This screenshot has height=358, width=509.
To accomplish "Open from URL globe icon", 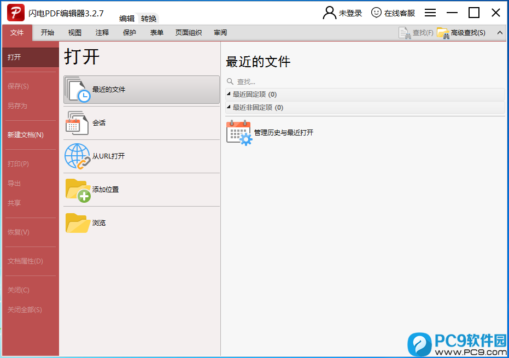I will tap(77, 156).
